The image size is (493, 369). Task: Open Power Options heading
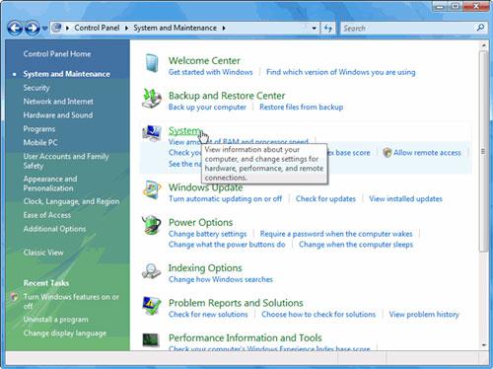(200, 222)
